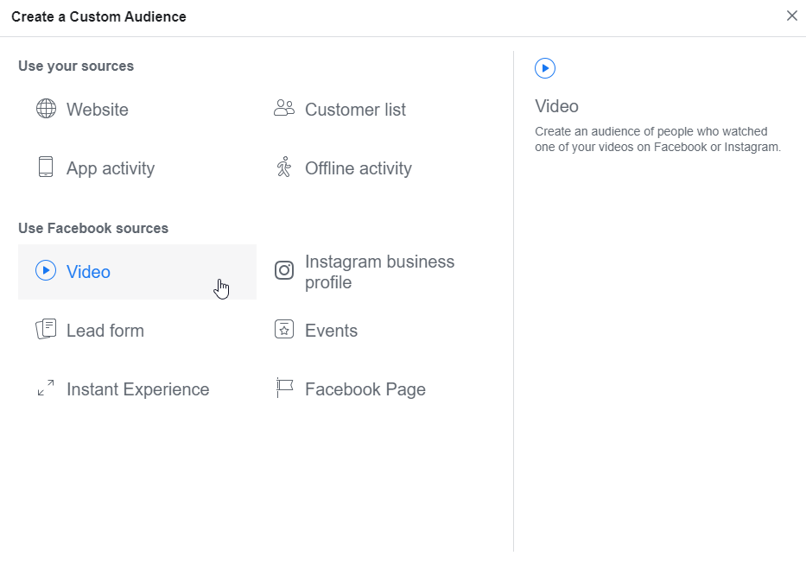
Task: Click the Offline activity walking person icon
Action: (x=283, y=167)
